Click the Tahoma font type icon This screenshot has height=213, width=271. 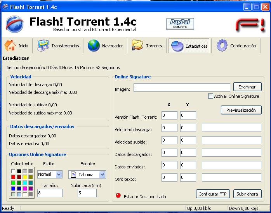74,175
